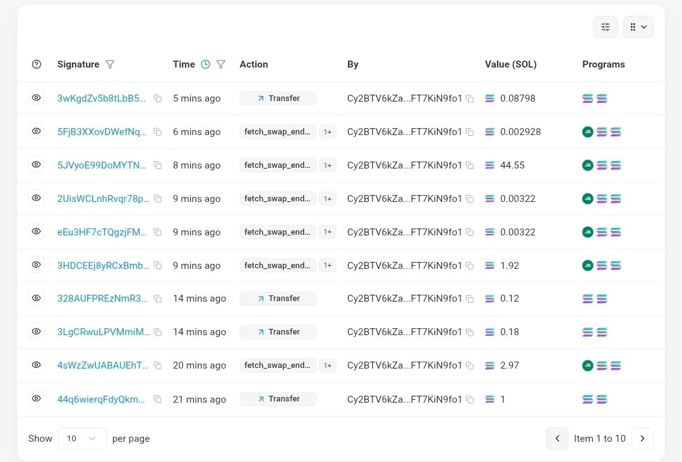Toggle eye for row 3LgCRwuLPVMmiM
The height and width of the screenshot is (462, 682).
pos(37,331)
